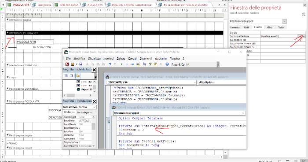
Task: Click the Copy icon in VBA toolbar
Action: (92, 64)
